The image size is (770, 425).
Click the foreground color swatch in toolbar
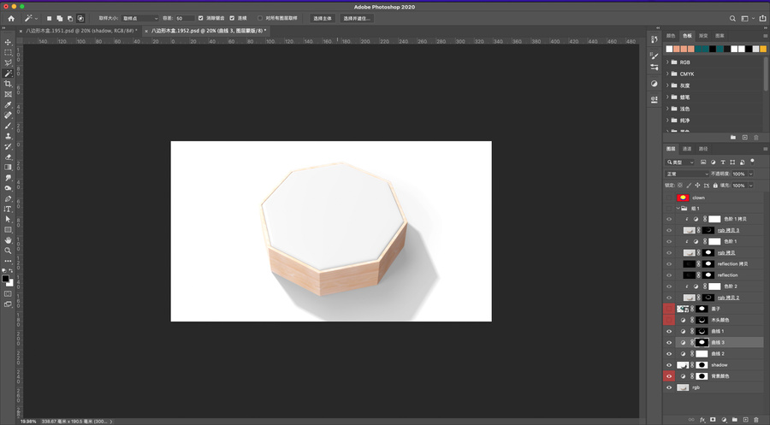click(x=5, y=279)
